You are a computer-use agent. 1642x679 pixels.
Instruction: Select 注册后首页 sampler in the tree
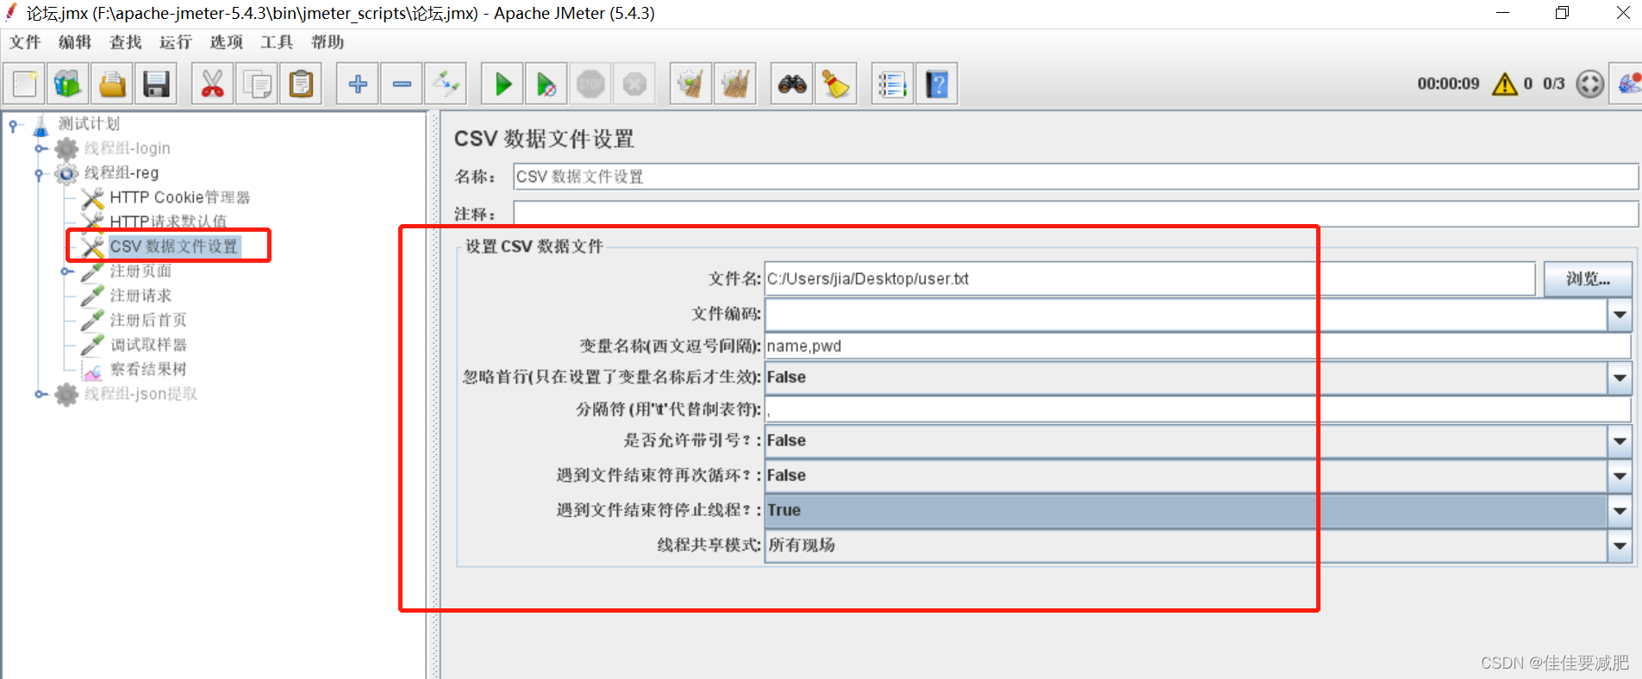click(148, 321)
